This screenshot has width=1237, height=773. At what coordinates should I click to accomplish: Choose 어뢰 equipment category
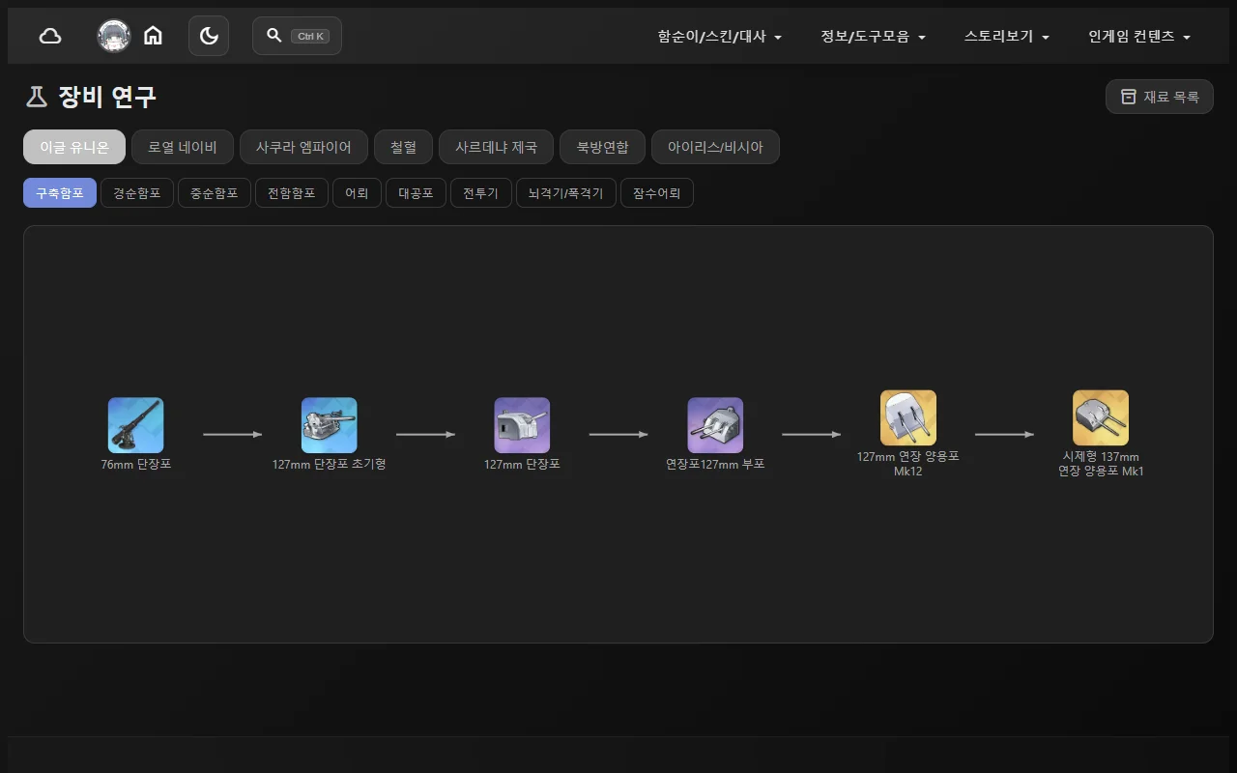pos(358,193)
